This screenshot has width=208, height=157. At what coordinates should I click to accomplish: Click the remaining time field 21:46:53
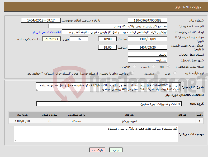point(51,39)
